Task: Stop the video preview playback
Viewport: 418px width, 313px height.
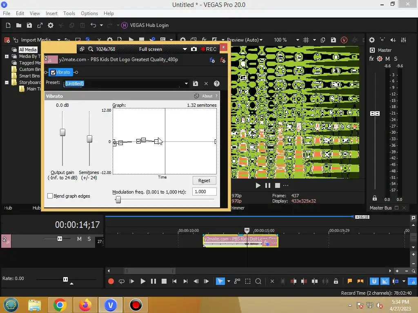Action: (x=278, y=185)
